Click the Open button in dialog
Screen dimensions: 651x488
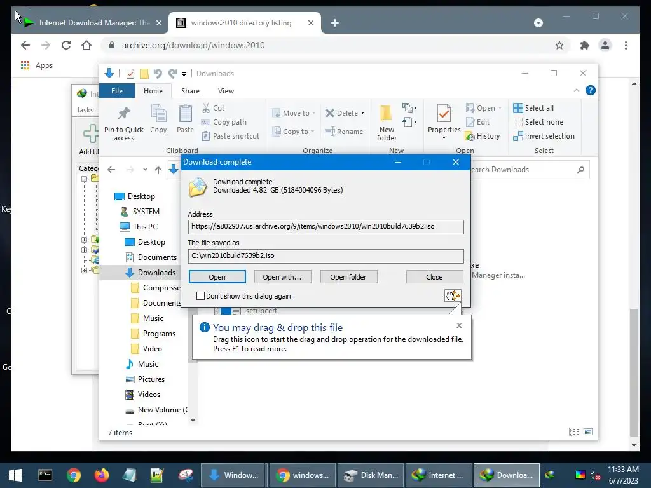pyautogui.click(x=217, y=277)
